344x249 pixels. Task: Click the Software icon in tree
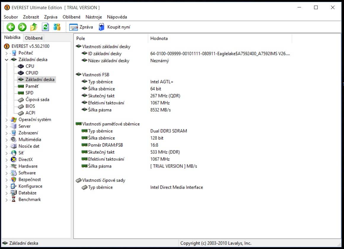[14, 173]
